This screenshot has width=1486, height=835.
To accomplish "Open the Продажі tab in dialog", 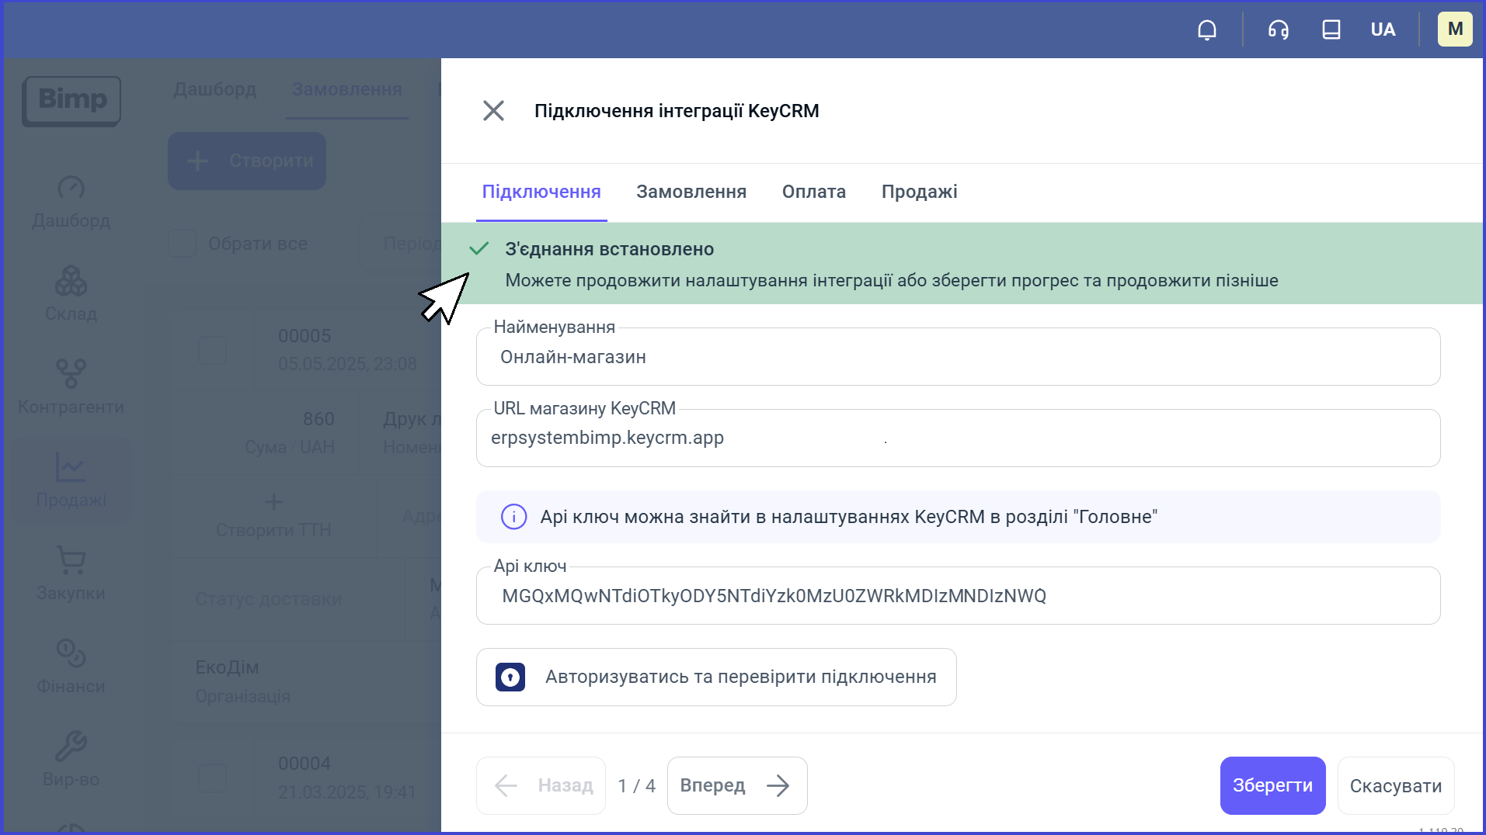I will [919, 192].
